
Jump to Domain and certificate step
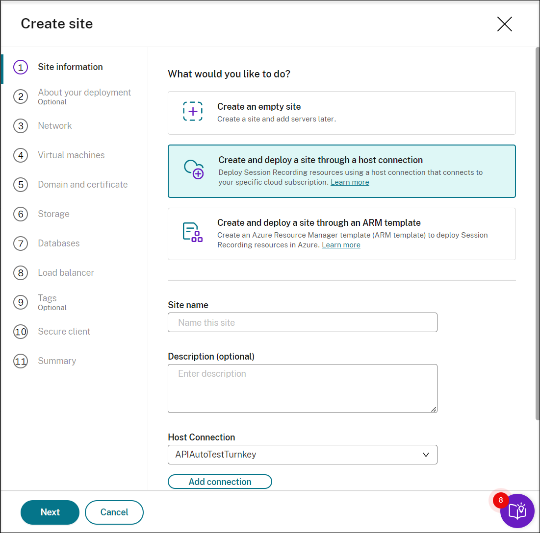(x=82, y=185)
